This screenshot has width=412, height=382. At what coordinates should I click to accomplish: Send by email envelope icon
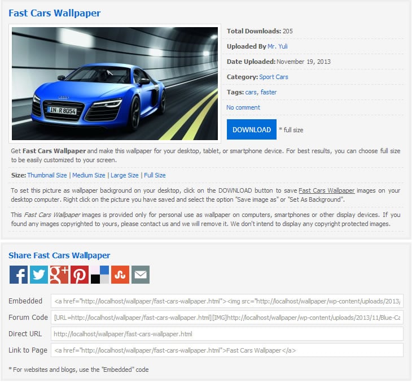point(141,275)
